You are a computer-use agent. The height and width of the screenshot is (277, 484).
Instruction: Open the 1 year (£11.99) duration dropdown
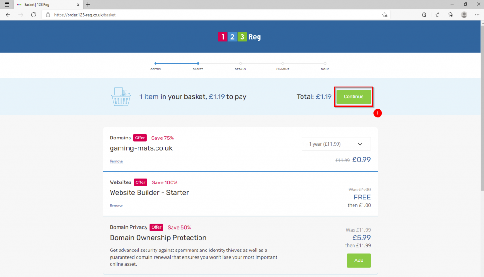tap(336, 144)
